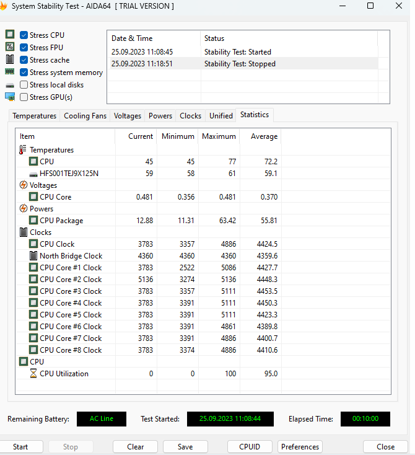
Task: Click the percent icon beside Stress FPU
Action: point(10,46)
